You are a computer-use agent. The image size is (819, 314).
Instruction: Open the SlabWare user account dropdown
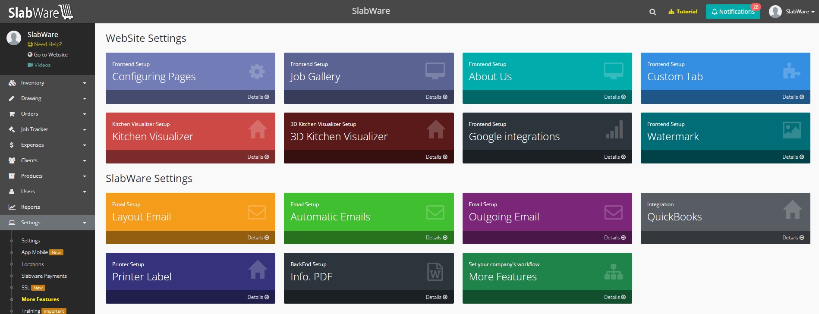coord(792,12)
